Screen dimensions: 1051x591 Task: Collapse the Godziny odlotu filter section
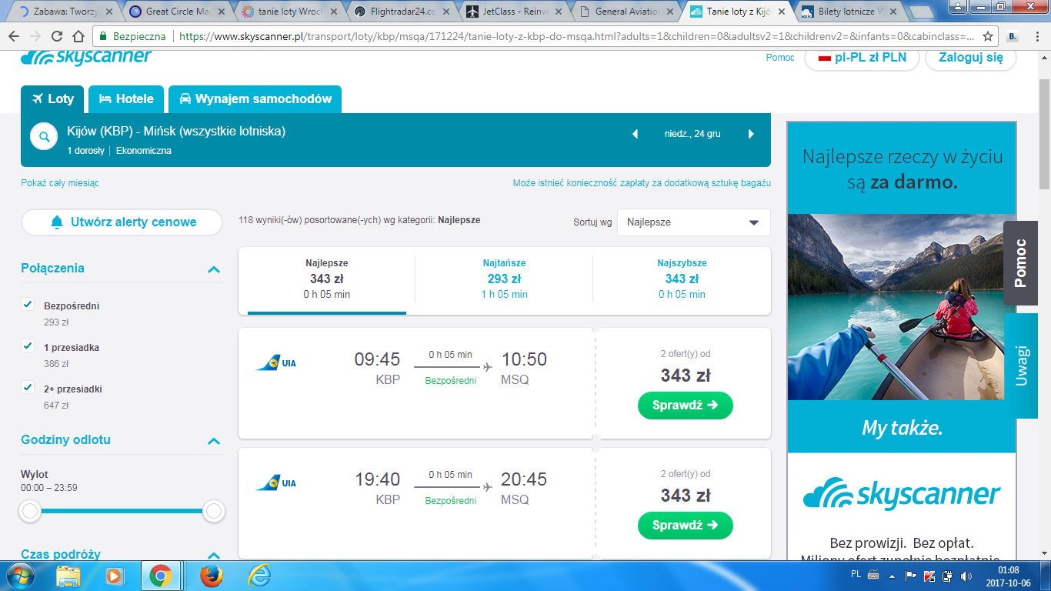coord(214,441)
